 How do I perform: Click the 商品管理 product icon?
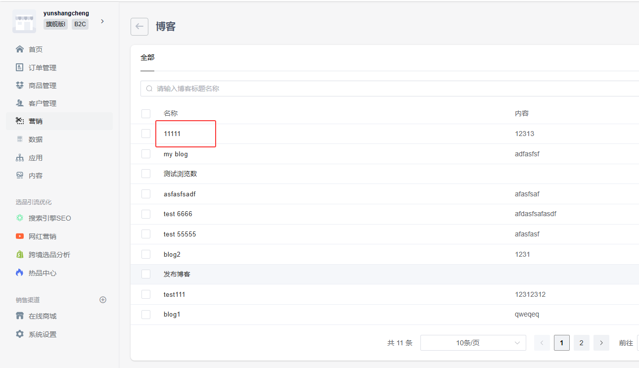20,86
